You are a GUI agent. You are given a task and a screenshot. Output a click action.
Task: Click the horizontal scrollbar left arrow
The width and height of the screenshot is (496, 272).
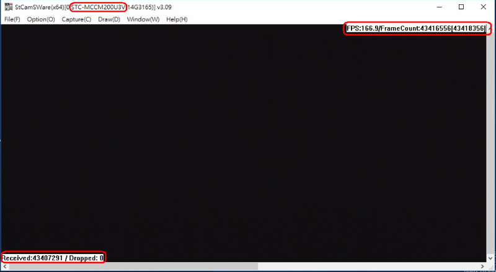pos(4,267)
